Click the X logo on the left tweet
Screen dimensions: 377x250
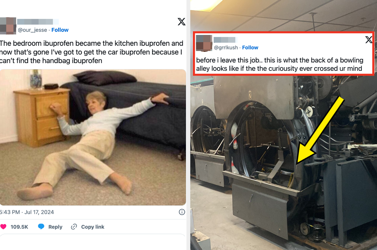181,22
